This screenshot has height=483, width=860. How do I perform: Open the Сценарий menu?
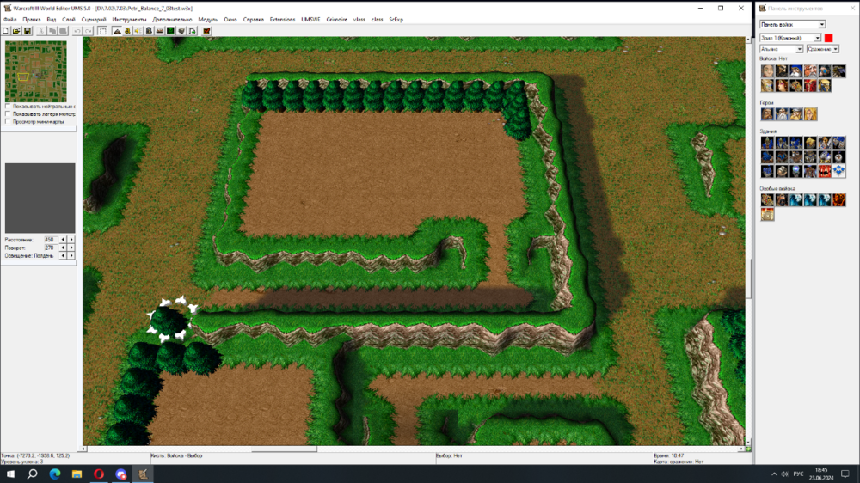pyautogui.click(x=94, y=19)
